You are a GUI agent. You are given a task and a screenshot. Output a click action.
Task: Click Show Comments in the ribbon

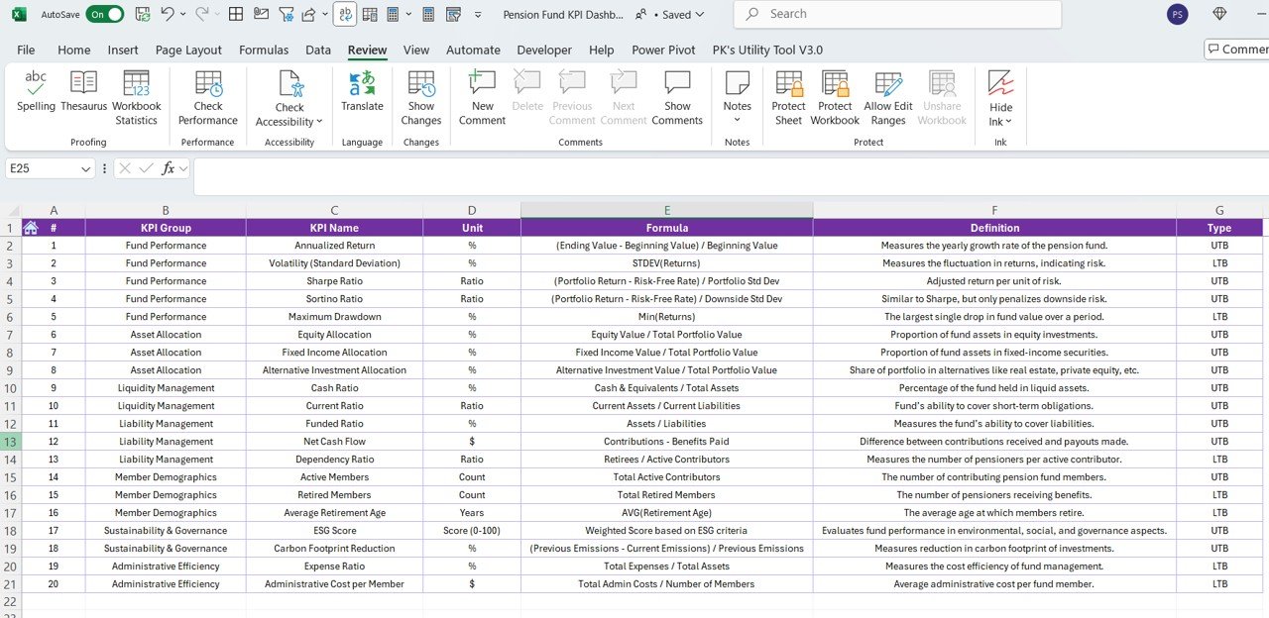[x=677, y=98]
